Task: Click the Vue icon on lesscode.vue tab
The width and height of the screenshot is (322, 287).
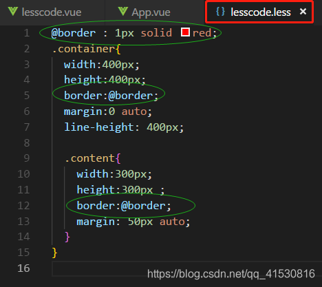Action: point(12,12)
